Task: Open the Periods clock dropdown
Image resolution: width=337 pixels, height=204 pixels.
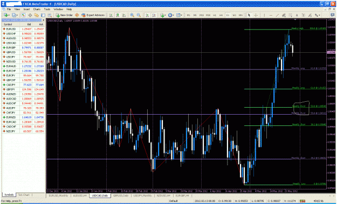Action: [171, 15]
